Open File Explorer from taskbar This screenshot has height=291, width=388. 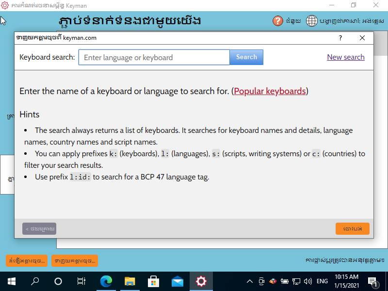(130, 281)
